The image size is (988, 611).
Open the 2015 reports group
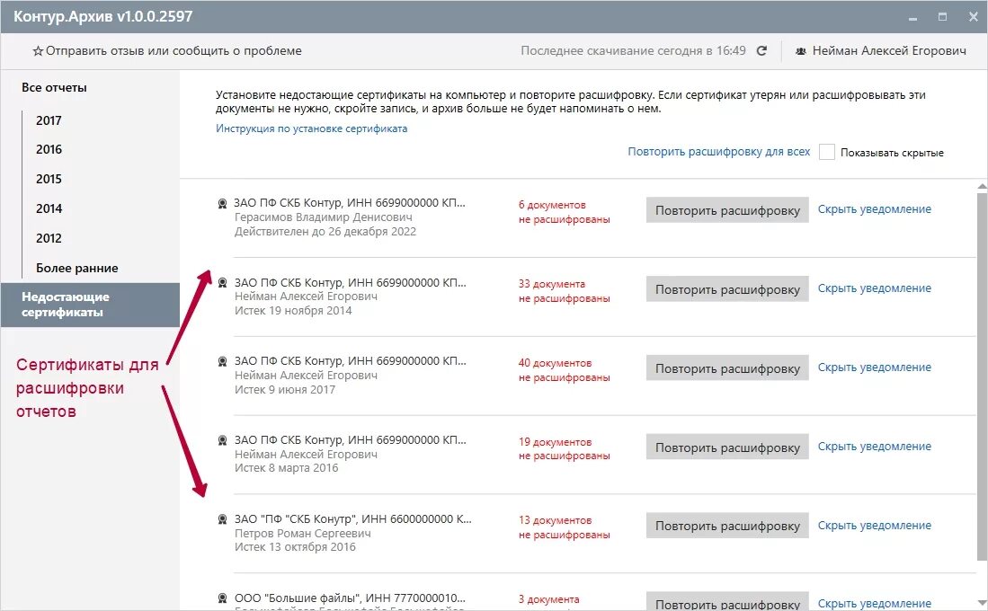[x=49, y=179]
